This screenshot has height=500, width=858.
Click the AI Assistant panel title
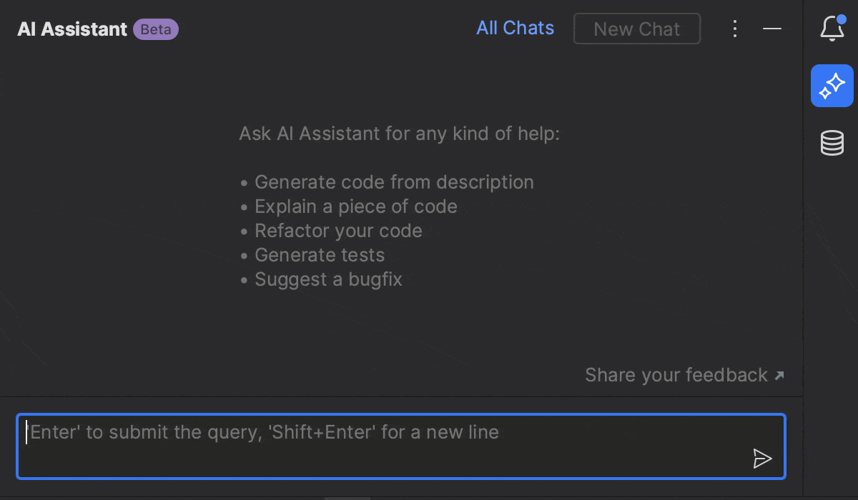72,29
